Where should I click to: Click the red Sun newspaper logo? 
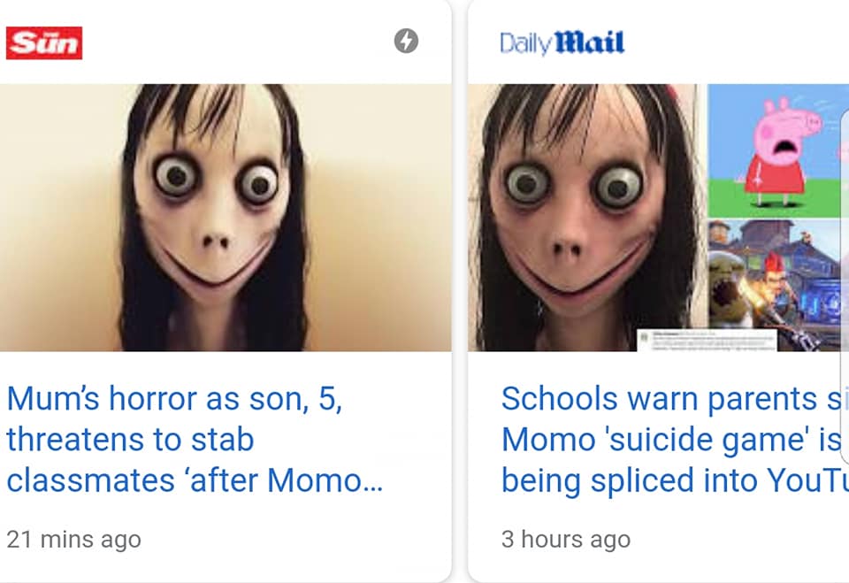pos(44,42)
